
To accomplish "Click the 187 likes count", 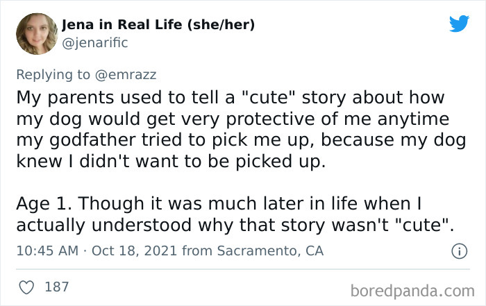I will (57, 285).
